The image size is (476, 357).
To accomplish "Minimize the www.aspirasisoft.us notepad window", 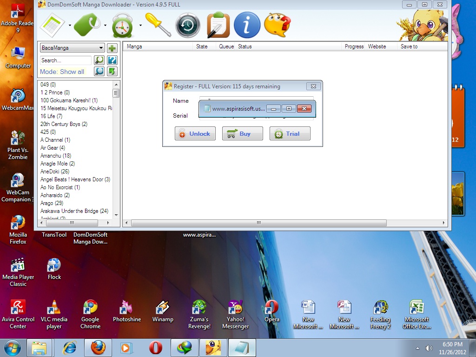I will click(274, 108).
